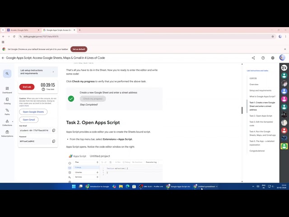Open the profile avatar in lab header

pos(282,58)
